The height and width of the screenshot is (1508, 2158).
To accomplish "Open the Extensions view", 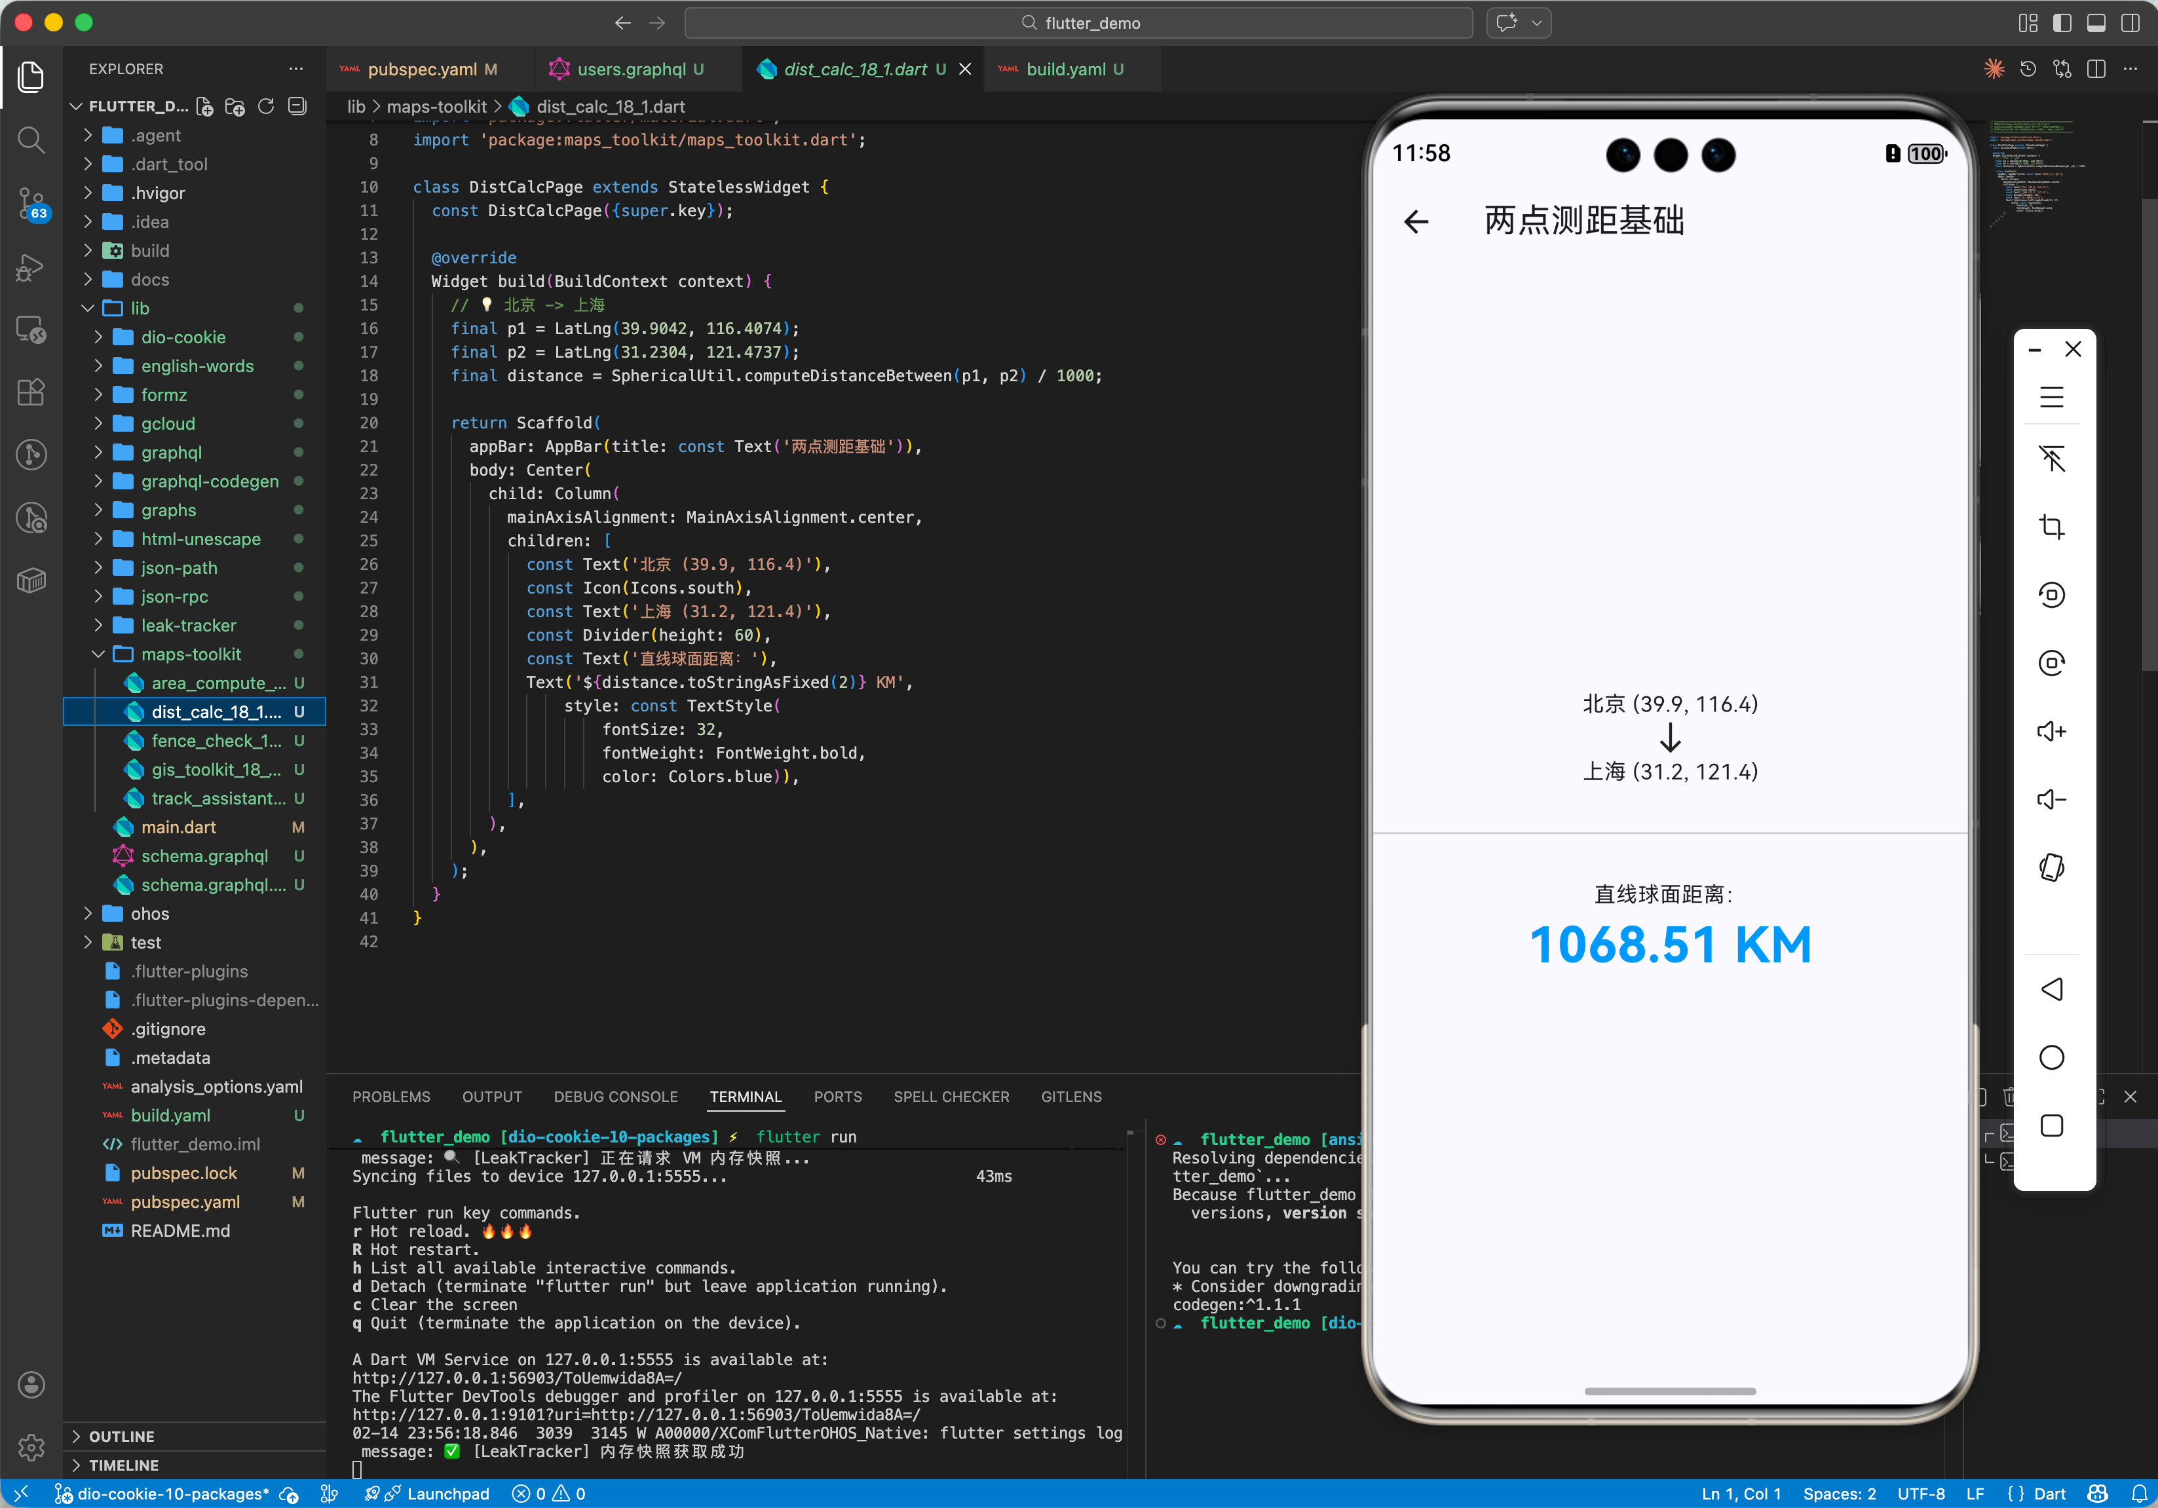I will point(31,392).
